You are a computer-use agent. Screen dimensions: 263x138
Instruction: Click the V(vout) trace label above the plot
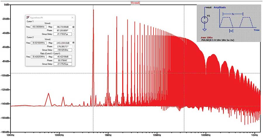(x=135, y=3)
